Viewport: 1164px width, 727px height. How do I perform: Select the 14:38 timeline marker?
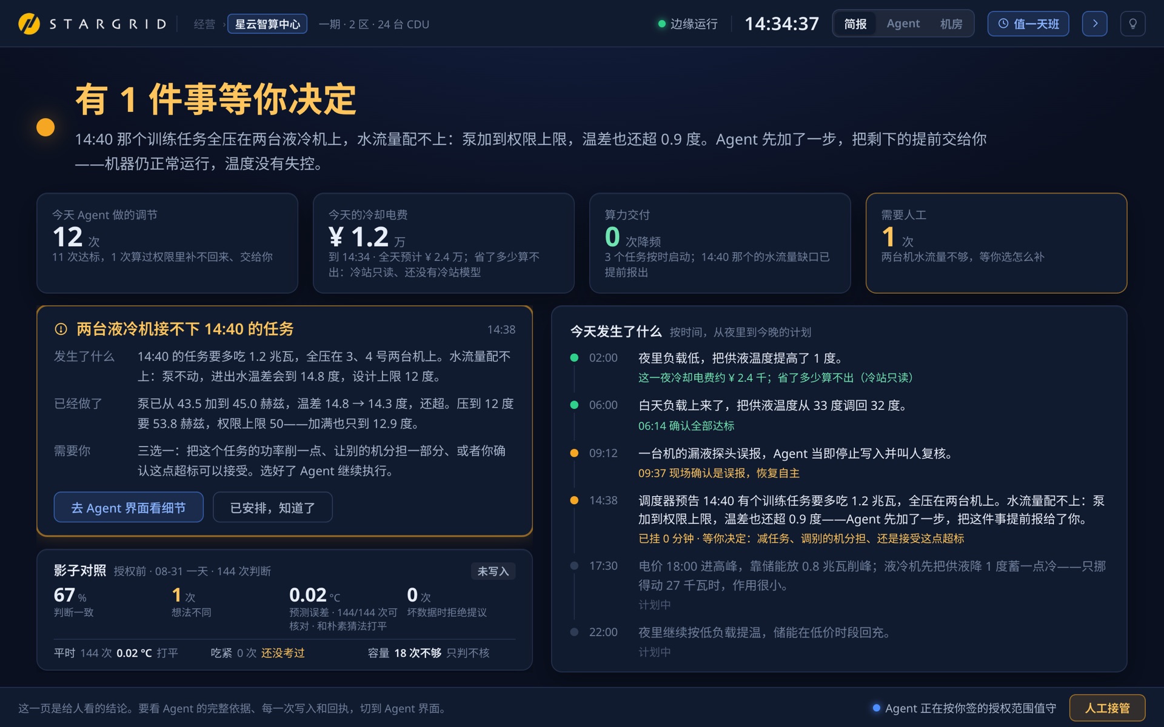574,500
